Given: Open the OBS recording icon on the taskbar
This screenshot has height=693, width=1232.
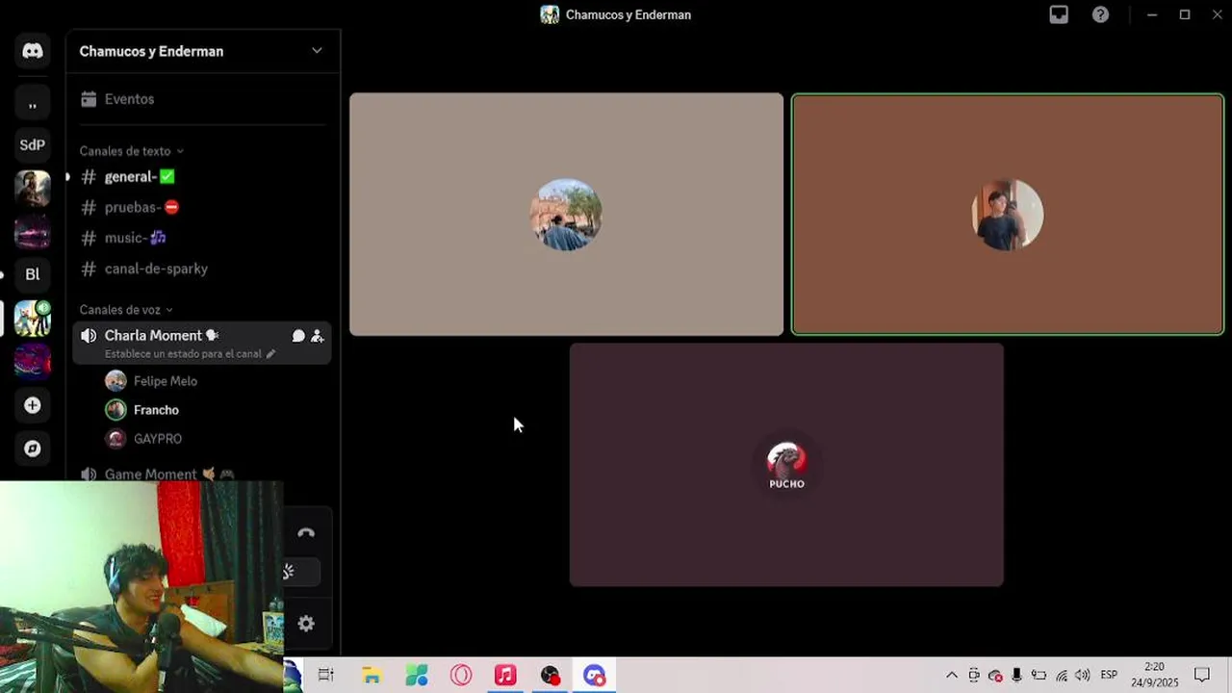Looking at the screenshot, I should [550, 676].
